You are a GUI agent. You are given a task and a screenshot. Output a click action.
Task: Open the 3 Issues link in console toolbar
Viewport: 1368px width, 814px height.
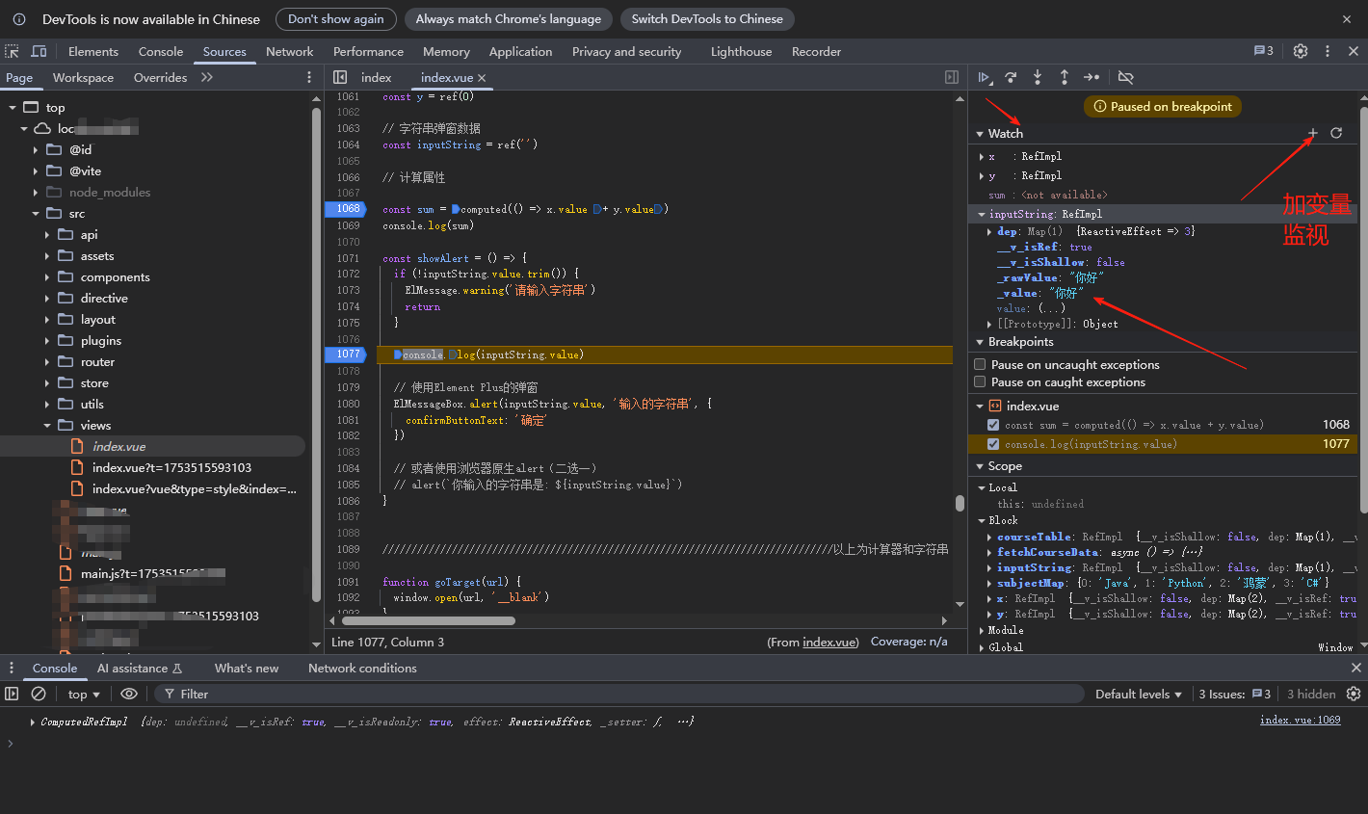(1234, 694)
